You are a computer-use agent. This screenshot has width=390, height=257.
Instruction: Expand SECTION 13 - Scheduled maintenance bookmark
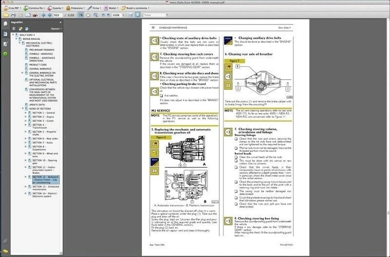pos(26,186)
